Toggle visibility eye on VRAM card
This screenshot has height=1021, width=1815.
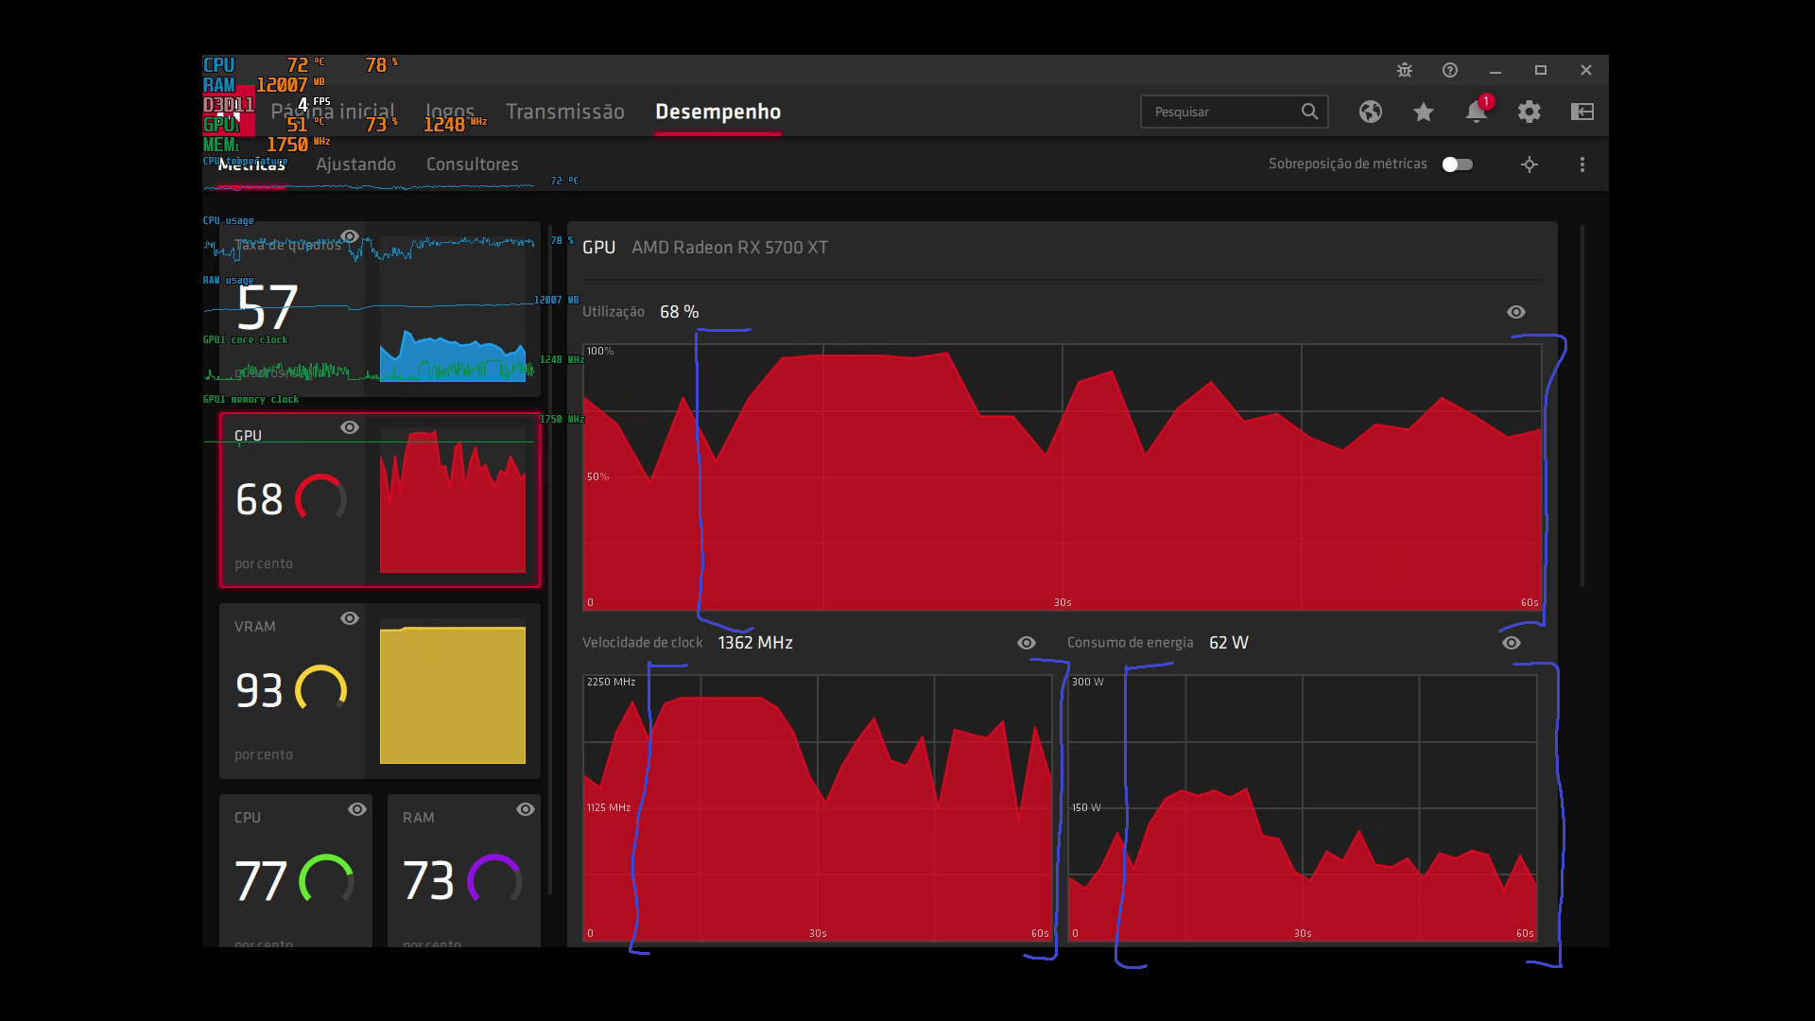350,618
